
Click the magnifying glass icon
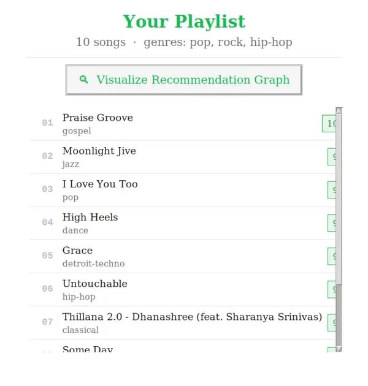coord(83,80)
